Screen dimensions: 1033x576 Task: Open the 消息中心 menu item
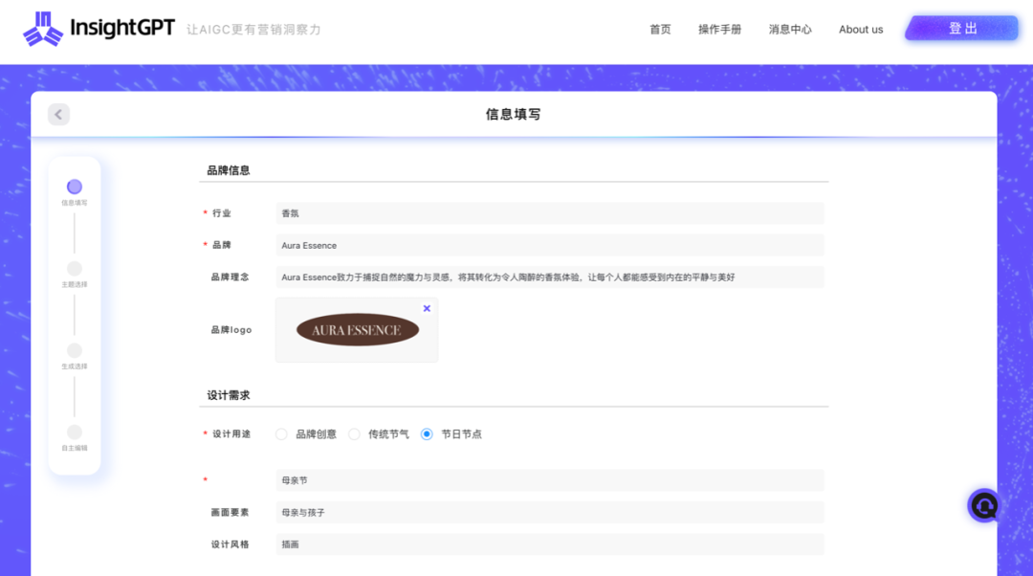click(790, 30)
